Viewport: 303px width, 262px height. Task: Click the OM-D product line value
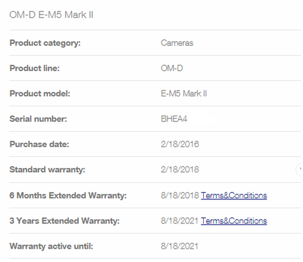pyautogui.click(x=172, y=68)
